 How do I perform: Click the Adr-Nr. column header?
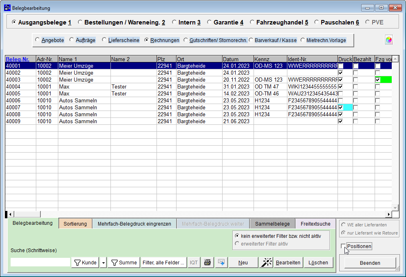click(x=47, y=59)
